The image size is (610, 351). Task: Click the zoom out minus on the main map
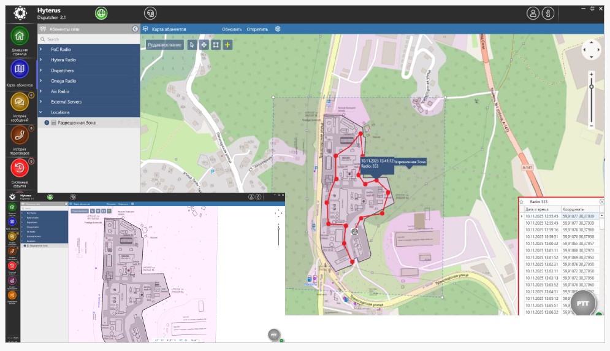coord(592,126)
